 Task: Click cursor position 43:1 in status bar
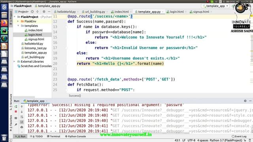tap(177, 140)
